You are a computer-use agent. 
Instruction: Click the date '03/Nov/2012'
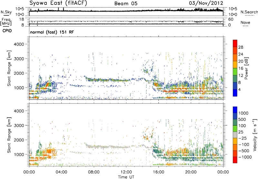tap(206, 3)
